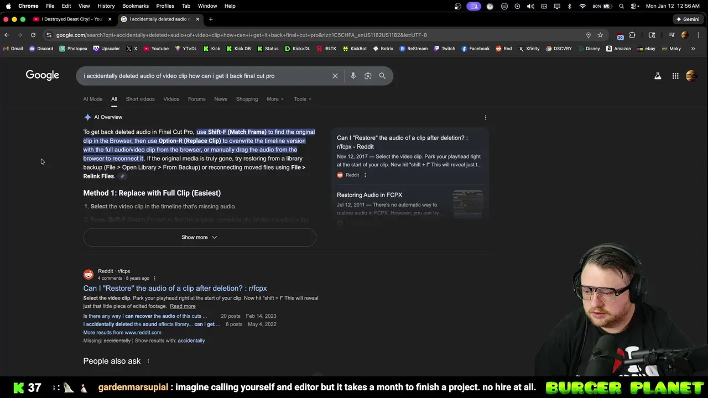708x398 pixels.
Task: Open the Restoring Audio in FCPX card
Action: [x=369, y=195]
